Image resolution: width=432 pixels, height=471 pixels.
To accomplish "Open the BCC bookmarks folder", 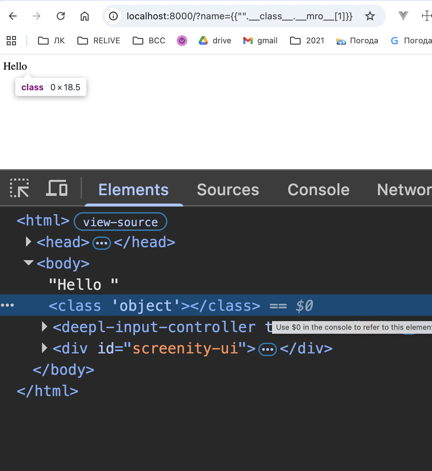I will pyautogui.click(x=149, y=41).
